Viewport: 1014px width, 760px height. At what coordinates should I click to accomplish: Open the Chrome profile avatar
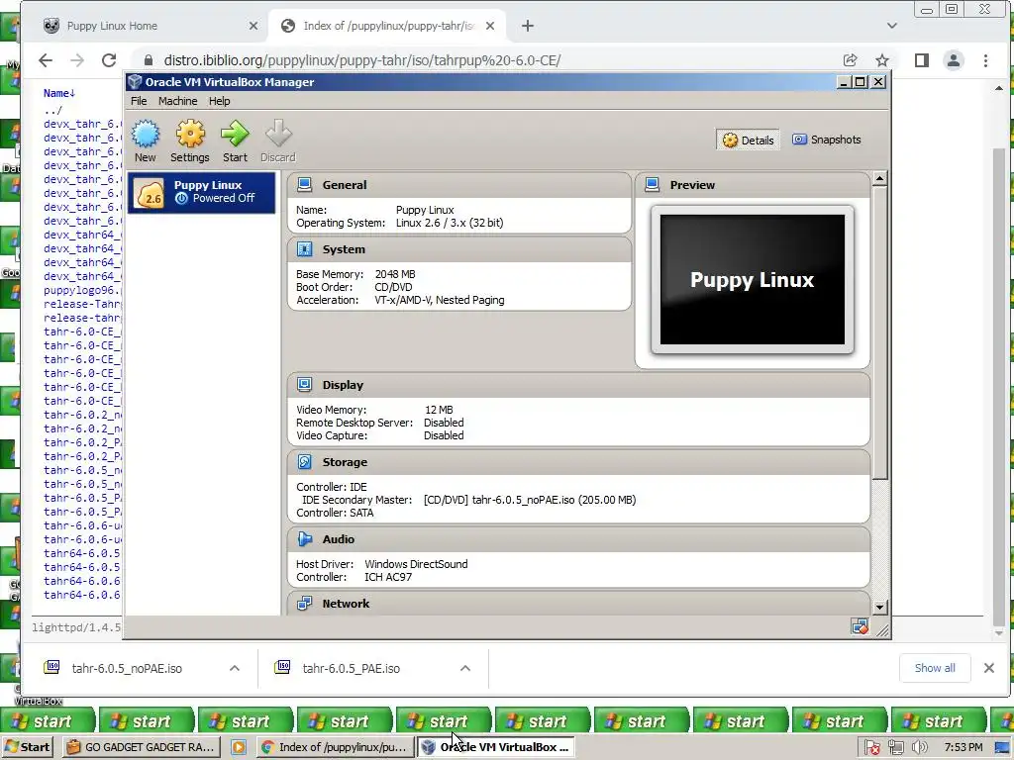[954, 60]
